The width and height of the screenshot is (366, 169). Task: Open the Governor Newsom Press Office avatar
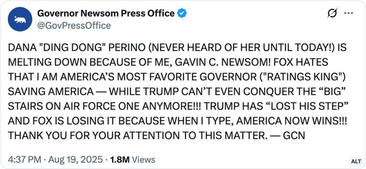click(x=20, y=19)
